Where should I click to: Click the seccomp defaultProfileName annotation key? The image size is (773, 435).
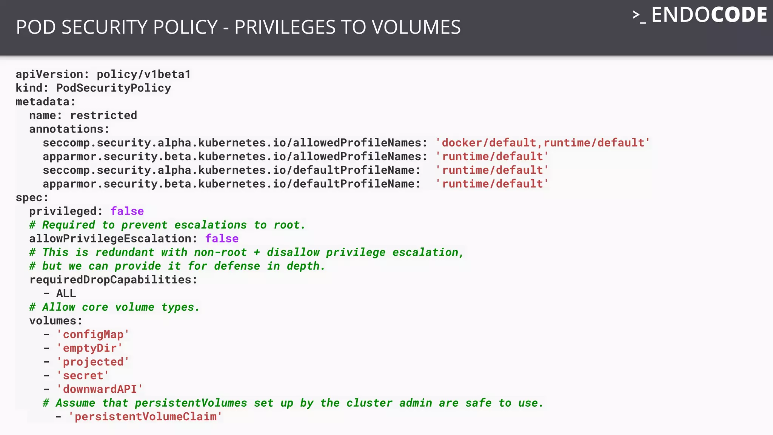(231, 170)
